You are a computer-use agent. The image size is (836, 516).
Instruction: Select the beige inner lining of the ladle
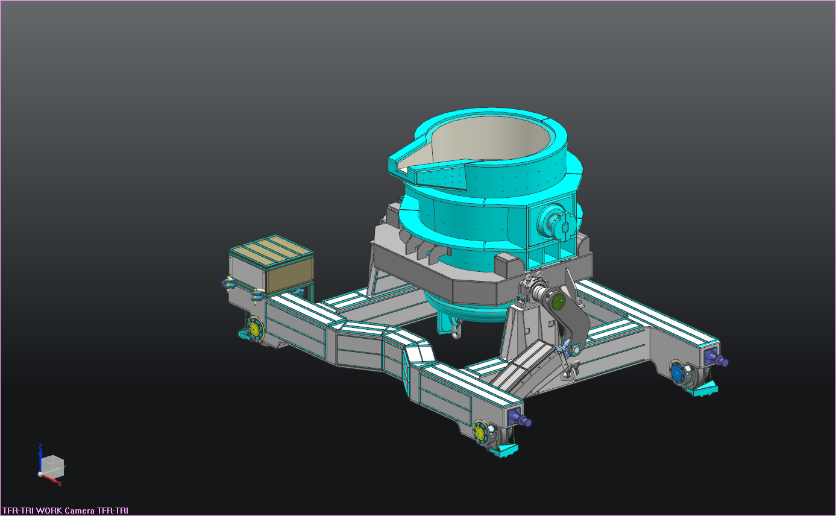click(x=494, y=139)
